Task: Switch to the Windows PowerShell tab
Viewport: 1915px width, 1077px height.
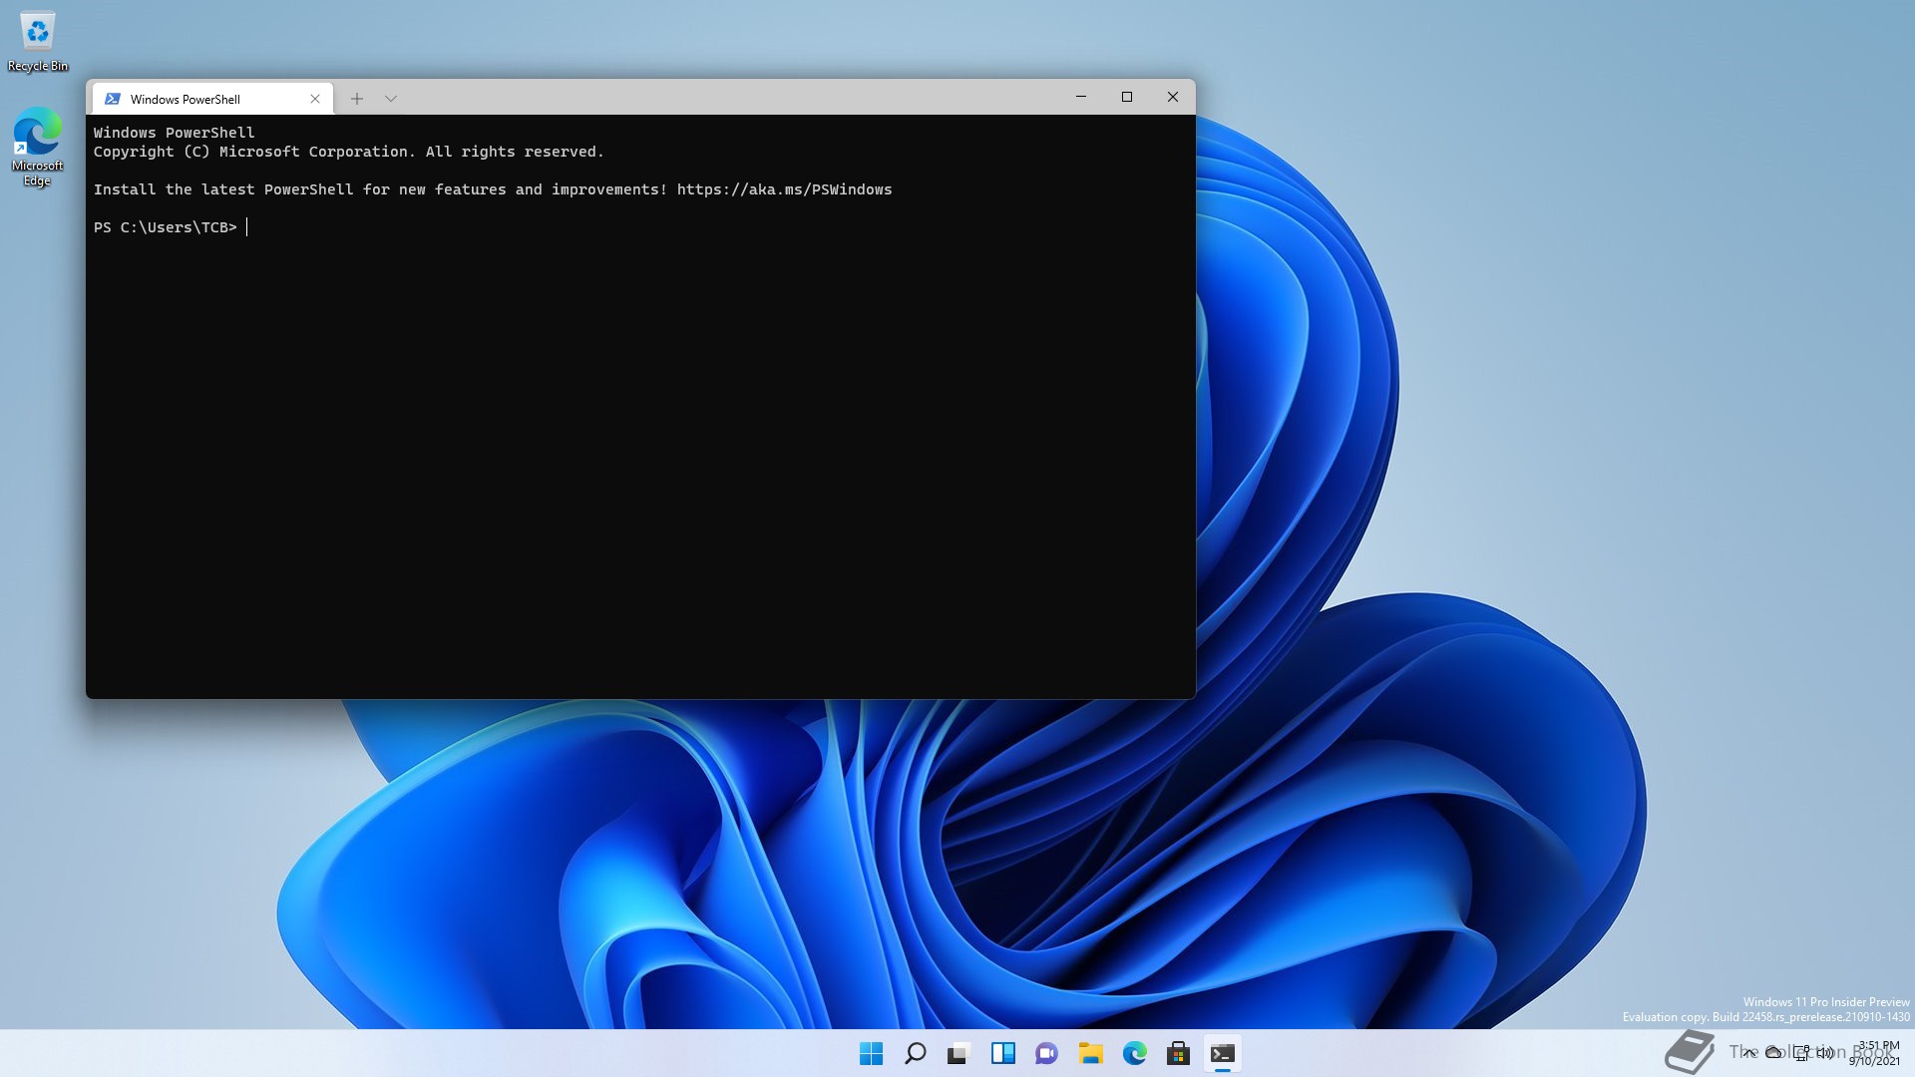Action: 212,99
